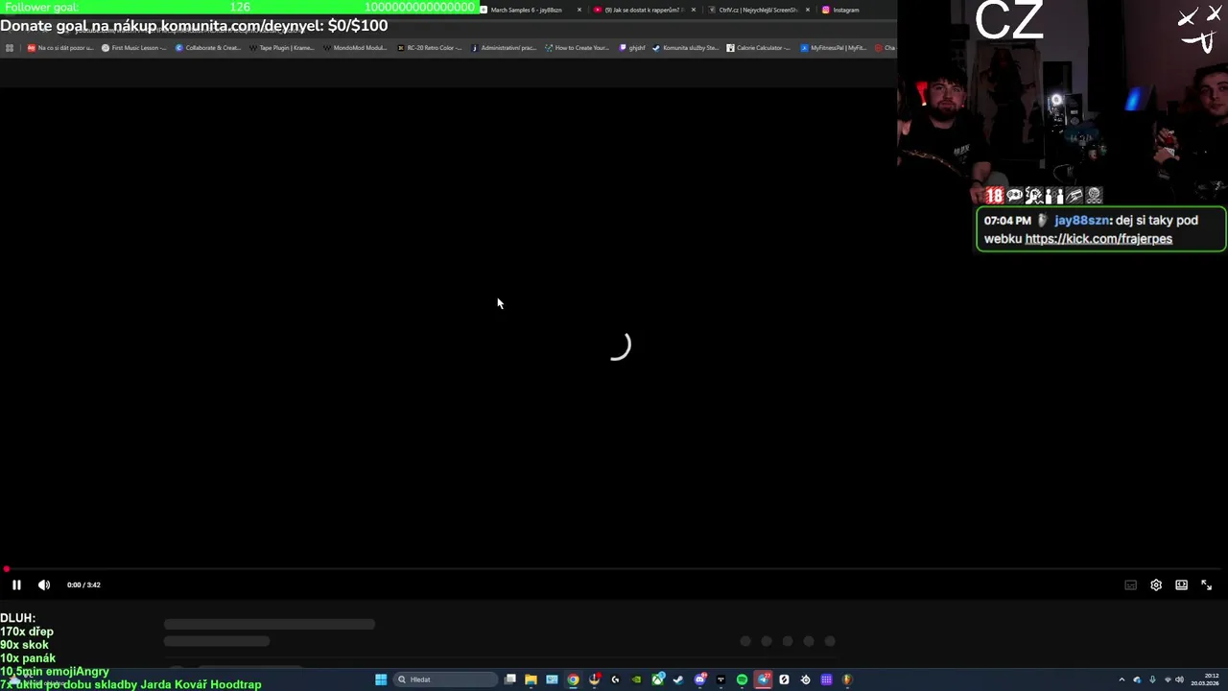This screenshot has height=691, width=1228.
Task: Pause the video playback
Action: tap(16, 584)
